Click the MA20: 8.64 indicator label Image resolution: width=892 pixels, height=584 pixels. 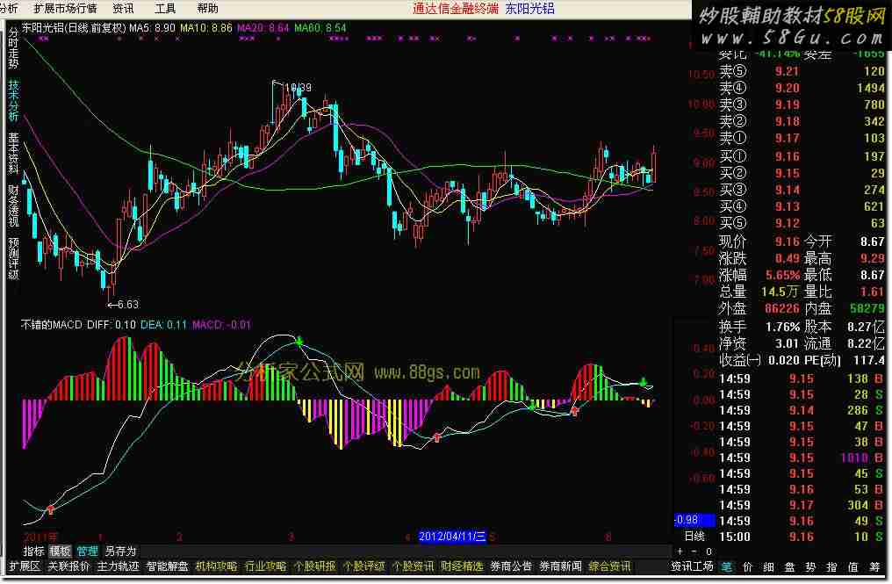[263, 27]
